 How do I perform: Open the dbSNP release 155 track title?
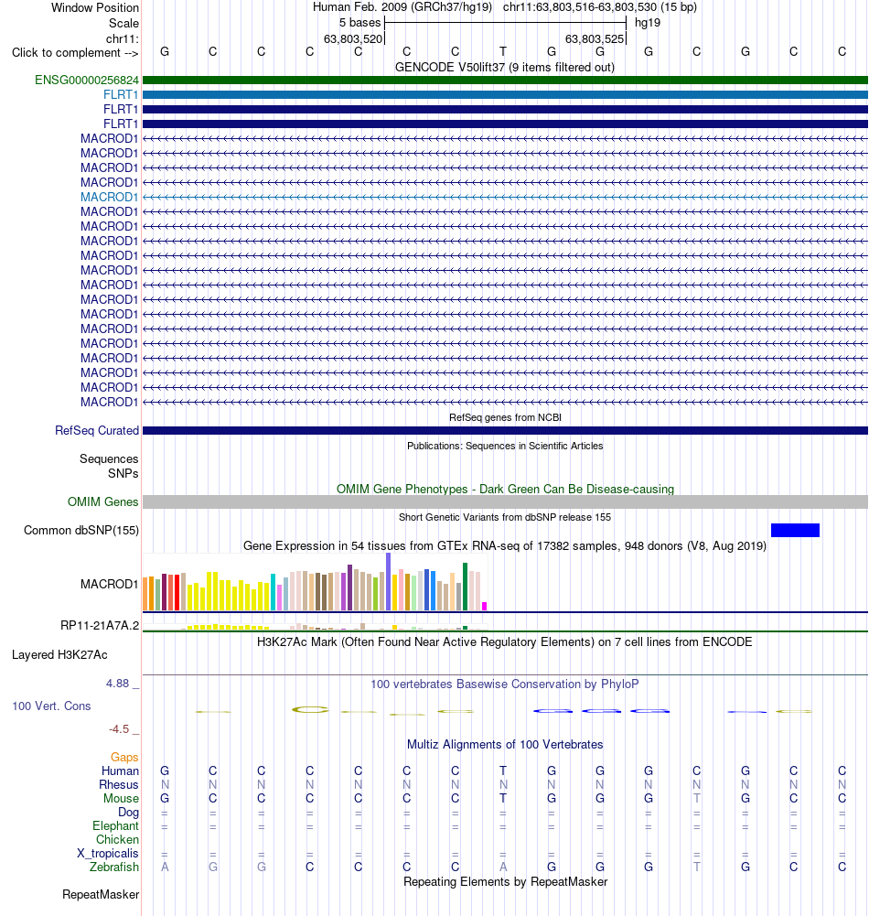coord(505,517)
